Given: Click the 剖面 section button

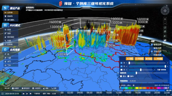Looking at the screenshot, I should (x=130, y=58).
